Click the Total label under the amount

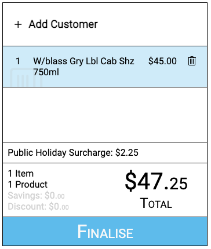coord(156,203)
